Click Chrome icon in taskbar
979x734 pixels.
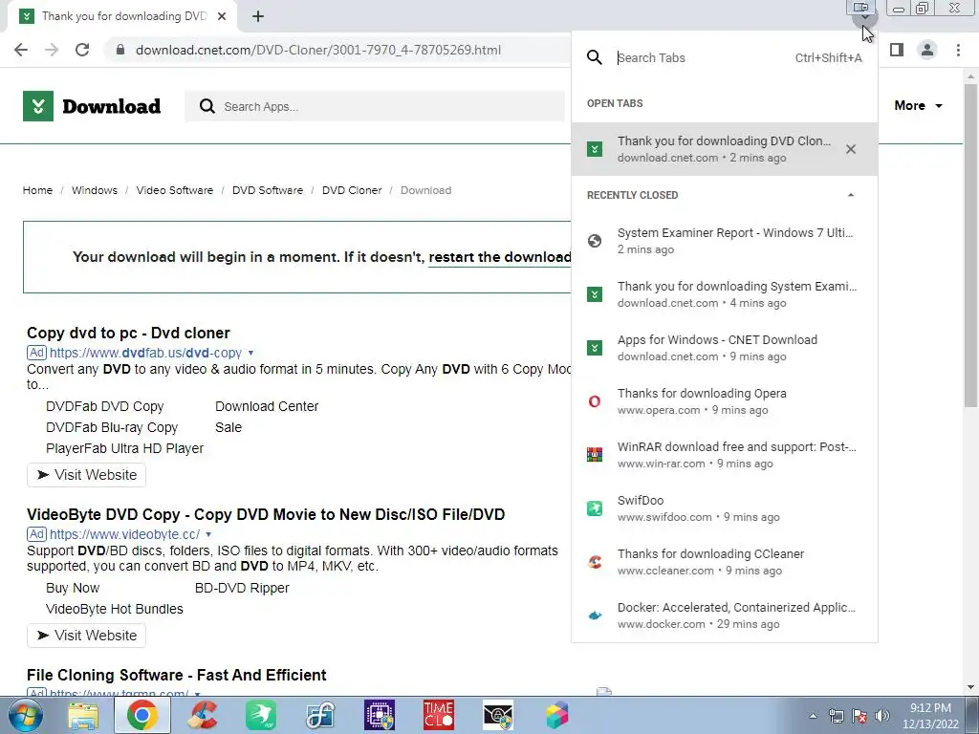point(141,715)
